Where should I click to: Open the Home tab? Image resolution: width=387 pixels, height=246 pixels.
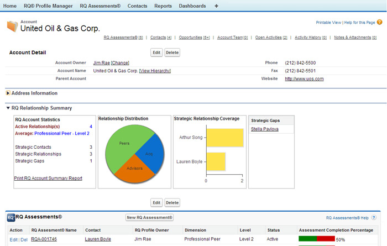(x=10, y=6)
